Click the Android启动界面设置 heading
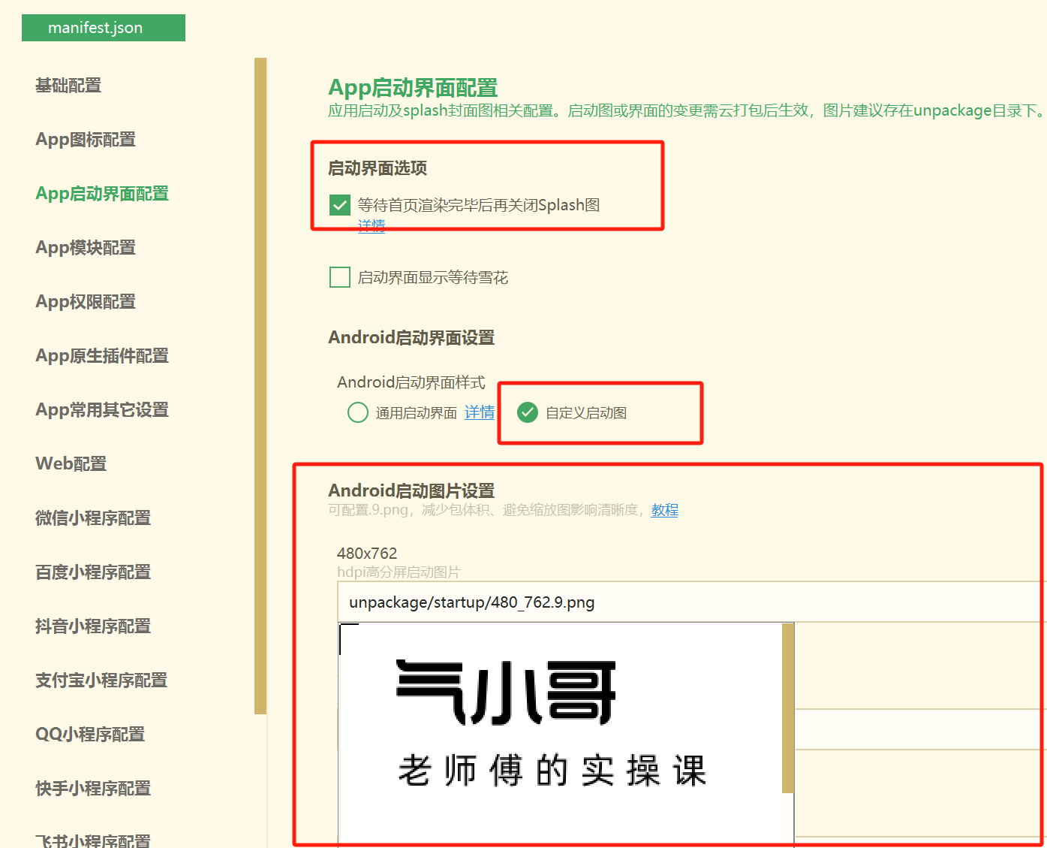The width and height of the screenshot is (1047, 848). [411, 338]
